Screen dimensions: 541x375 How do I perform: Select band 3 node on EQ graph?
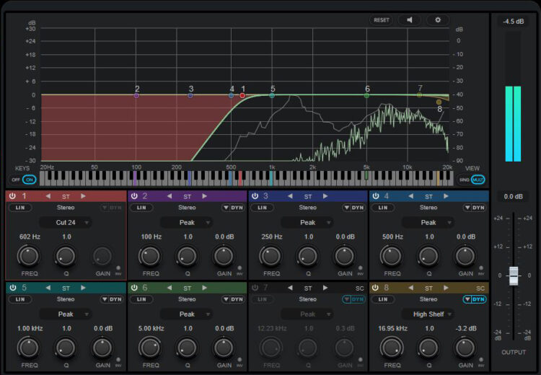click(190, 96)
